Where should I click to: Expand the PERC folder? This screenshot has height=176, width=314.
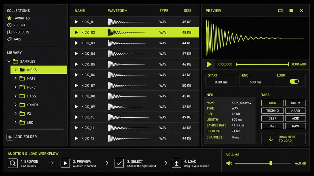(x=15, y=87)
